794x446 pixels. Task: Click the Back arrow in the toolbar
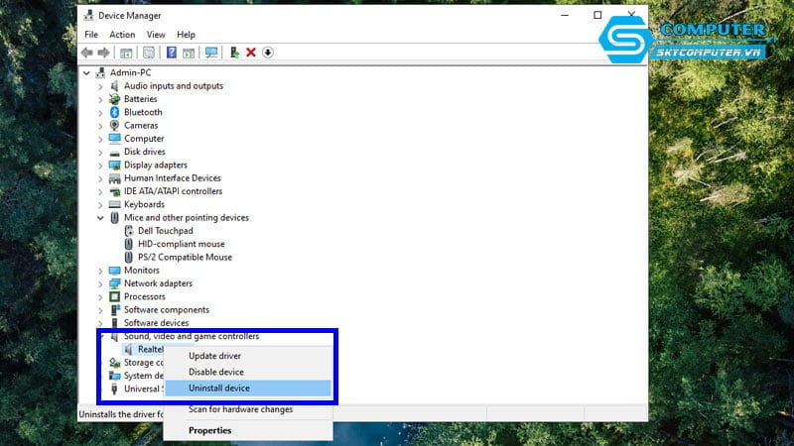pyautogui.click(x=87, y=53)
